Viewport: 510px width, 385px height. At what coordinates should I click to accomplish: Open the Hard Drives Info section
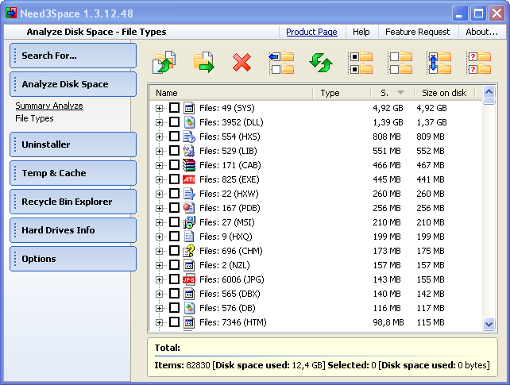click(73, 230)
